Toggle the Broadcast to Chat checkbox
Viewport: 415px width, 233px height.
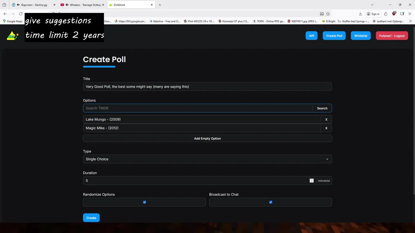271,202
